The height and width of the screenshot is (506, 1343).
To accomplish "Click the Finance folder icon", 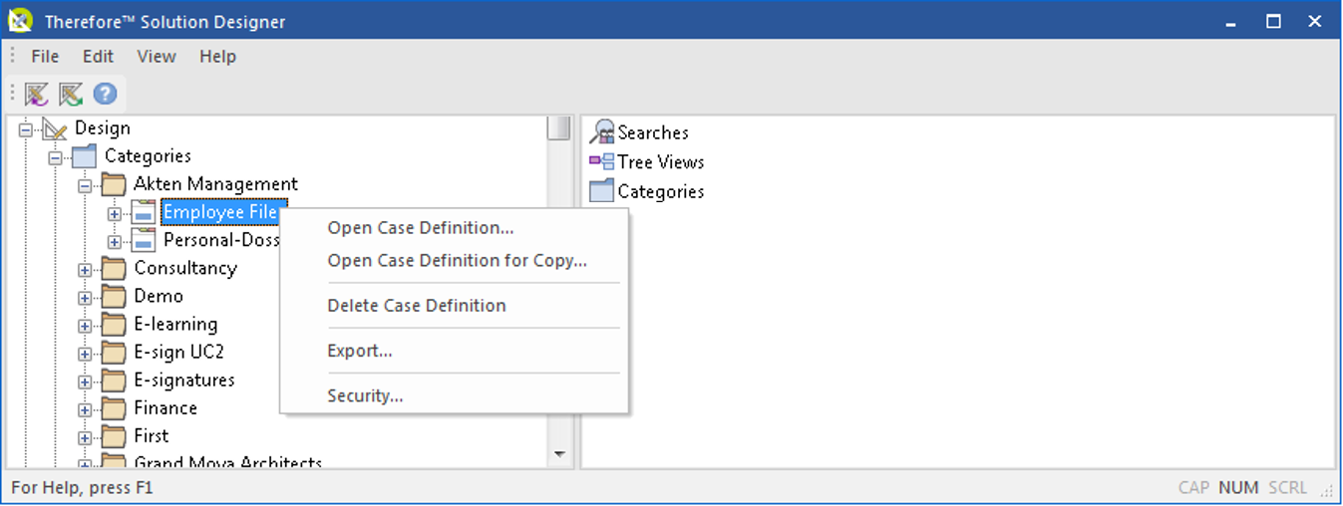I will pos(114,407).
